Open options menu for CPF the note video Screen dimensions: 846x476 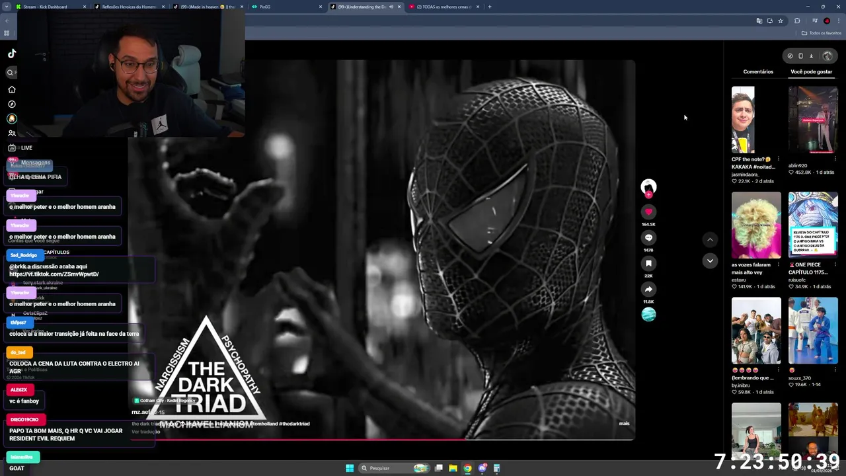[778, 159]
